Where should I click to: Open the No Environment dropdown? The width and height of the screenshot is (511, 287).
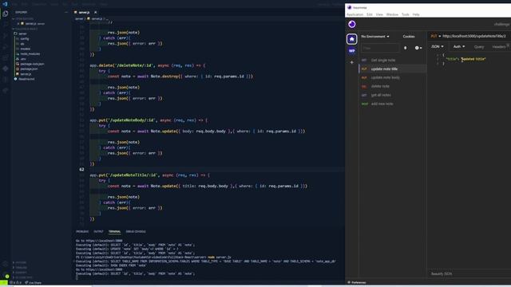click(375, 37)
